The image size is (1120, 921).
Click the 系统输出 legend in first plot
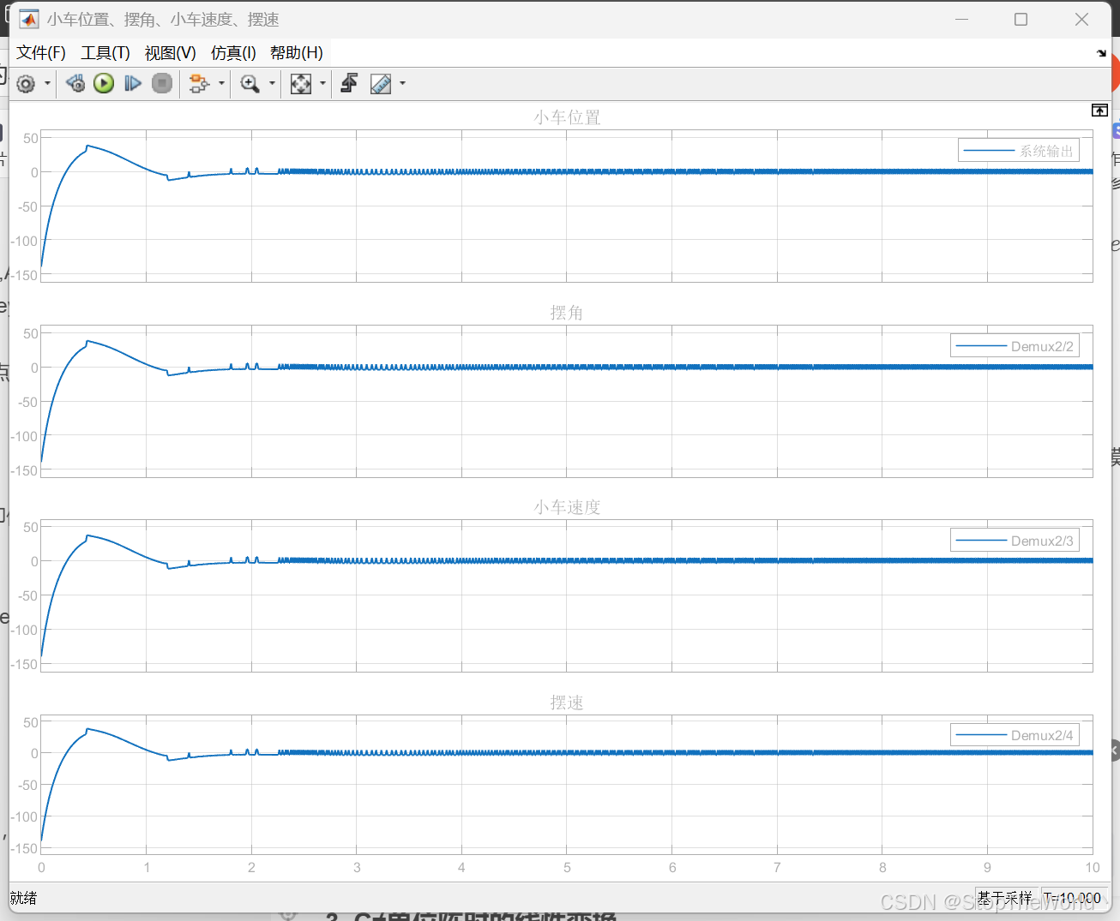tap(1019, 151)
